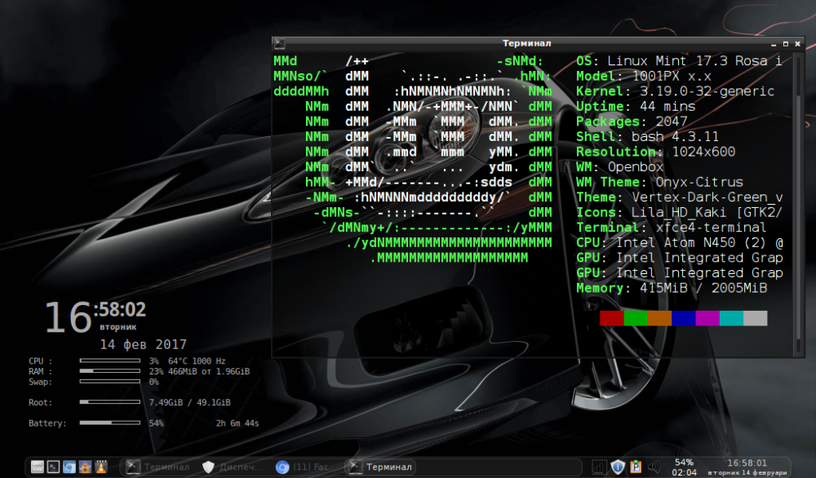The height and width of the screenshot is (478, 816).
Task: Switch to the first dimmed Терминал taskbar entry
Action: [158, 467]
